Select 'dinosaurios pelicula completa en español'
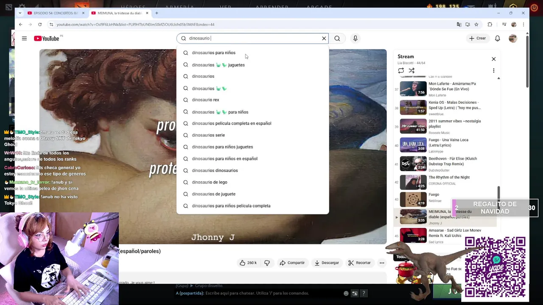The width and height of the screenshot is (543, 305). click(253, 123)
